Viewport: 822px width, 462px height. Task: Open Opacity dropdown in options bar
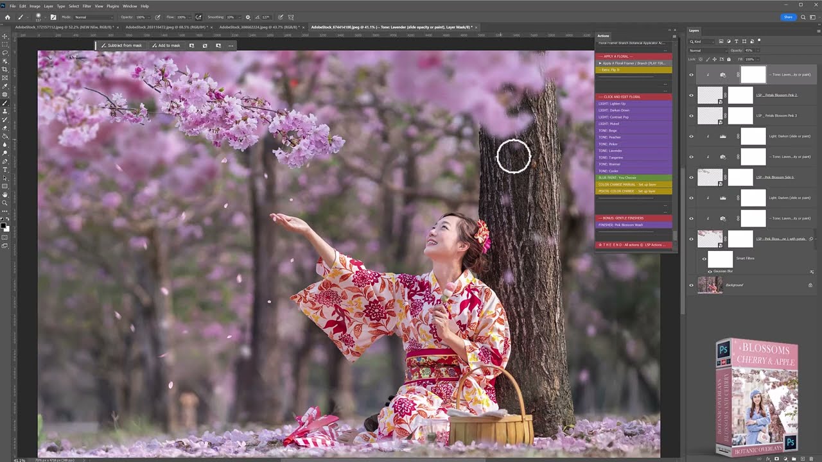coord(150,17)
